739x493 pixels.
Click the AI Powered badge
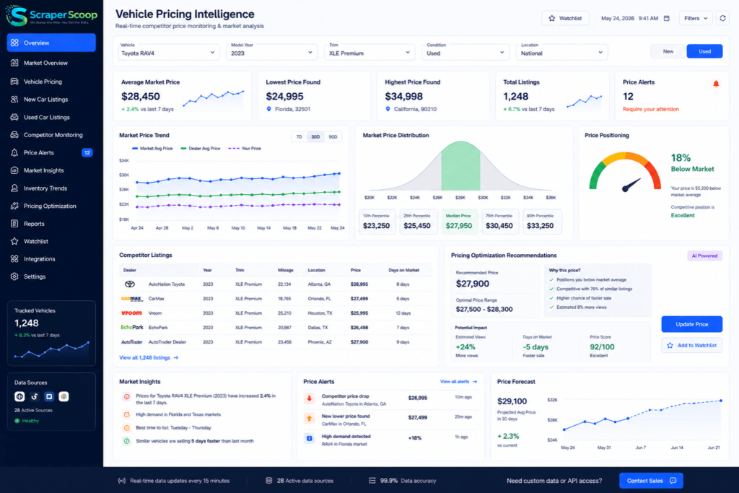704,256
